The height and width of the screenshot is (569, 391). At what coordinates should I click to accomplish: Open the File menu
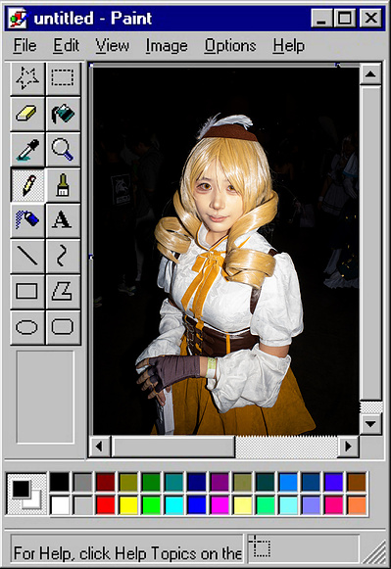pyautogui.click(x=25, y=46)
